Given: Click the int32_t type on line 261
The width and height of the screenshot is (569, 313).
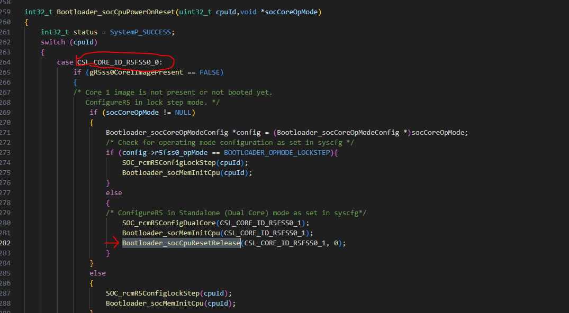Looking at the screenshot, I should (x=55, y=32).
